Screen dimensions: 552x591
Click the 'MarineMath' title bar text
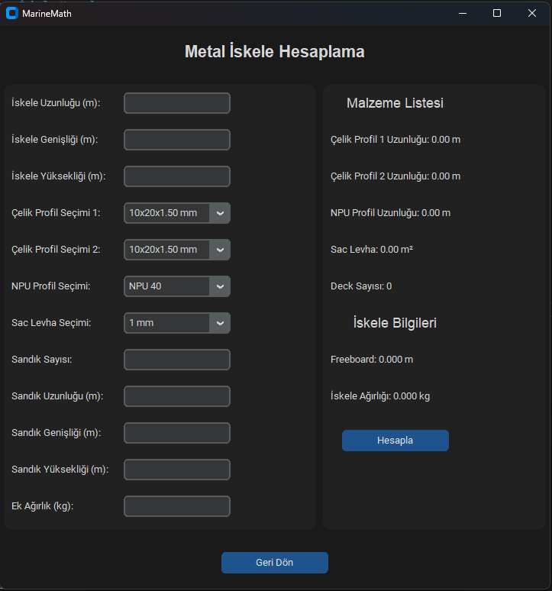click(x=47, y=14)
